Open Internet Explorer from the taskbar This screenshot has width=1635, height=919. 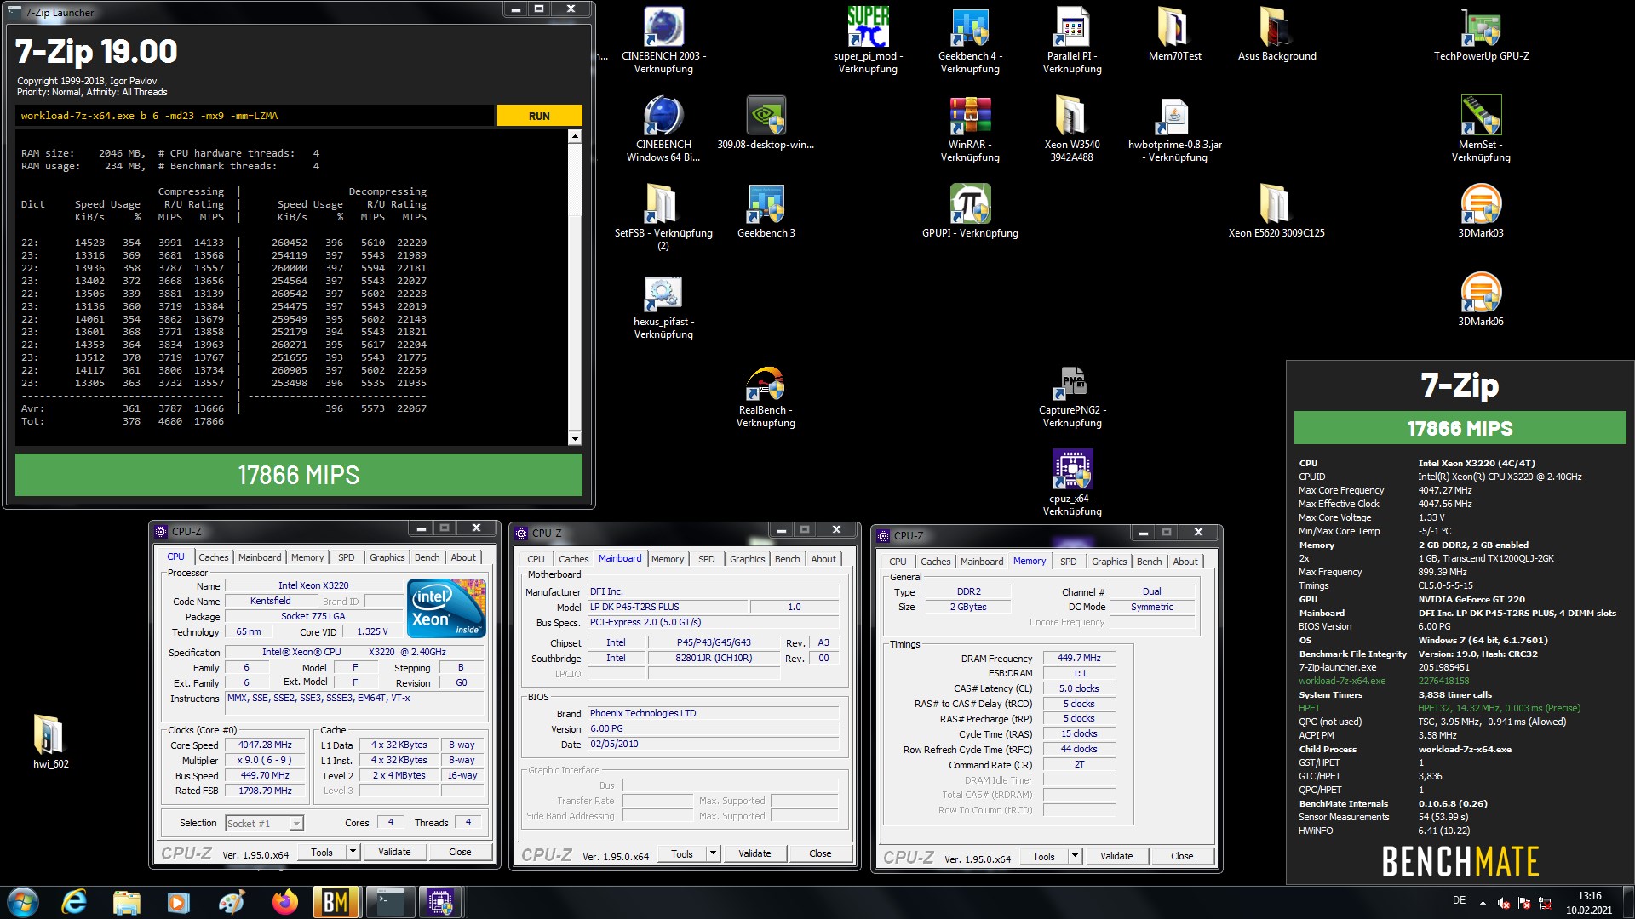click(75, 902)
